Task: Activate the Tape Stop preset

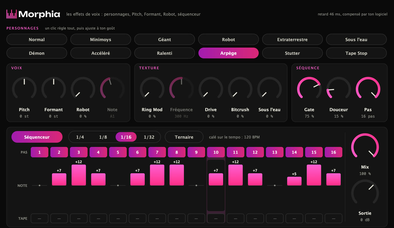Action: click(356, 53)
